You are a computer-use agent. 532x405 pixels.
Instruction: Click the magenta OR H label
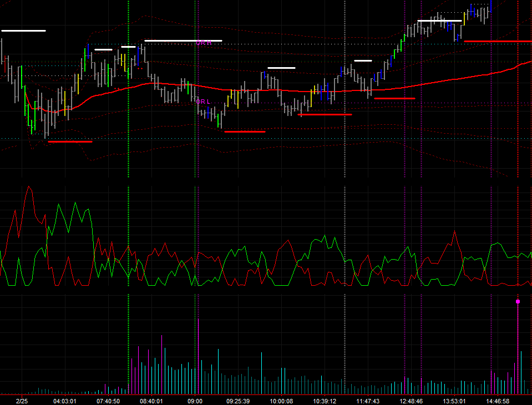click(x=203, y=43)
